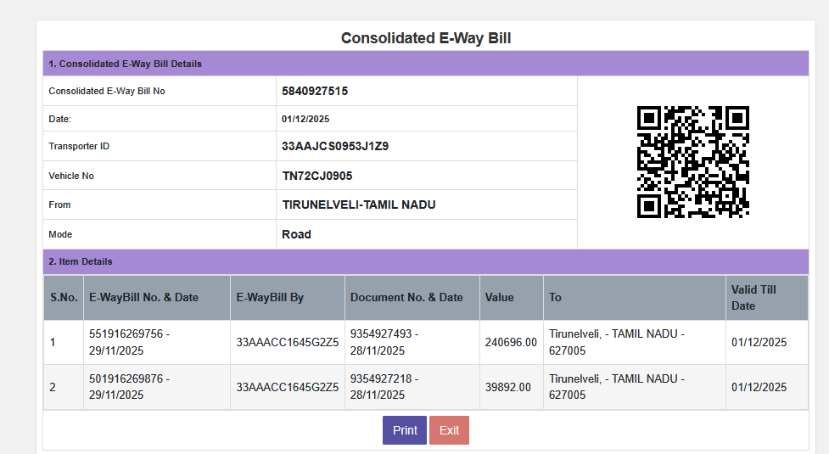Click E-Way Bill number 551916269756 in row 1

[x=126, y=334]
